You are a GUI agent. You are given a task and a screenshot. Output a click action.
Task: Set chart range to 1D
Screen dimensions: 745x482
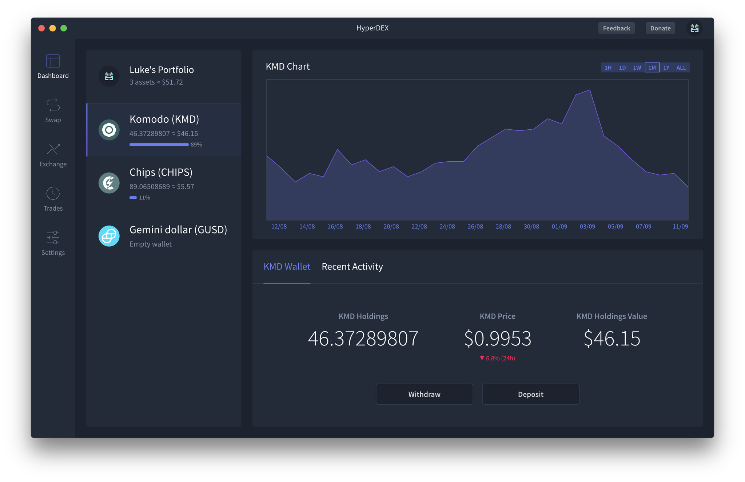coord(622,68)
